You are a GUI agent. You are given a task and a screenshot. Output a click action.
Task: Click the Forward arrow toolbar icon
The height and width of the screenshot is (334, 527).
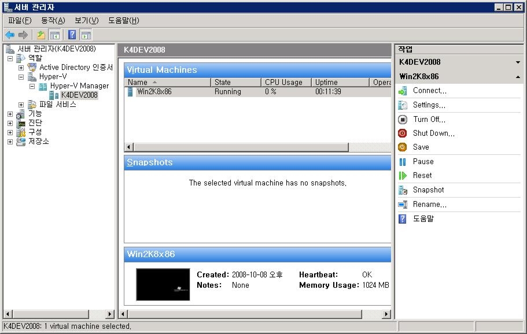23,35
